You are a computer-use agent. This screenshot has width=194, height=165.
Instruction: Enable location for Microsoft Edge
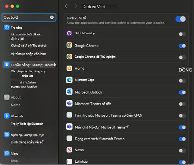tap(182, 81)
